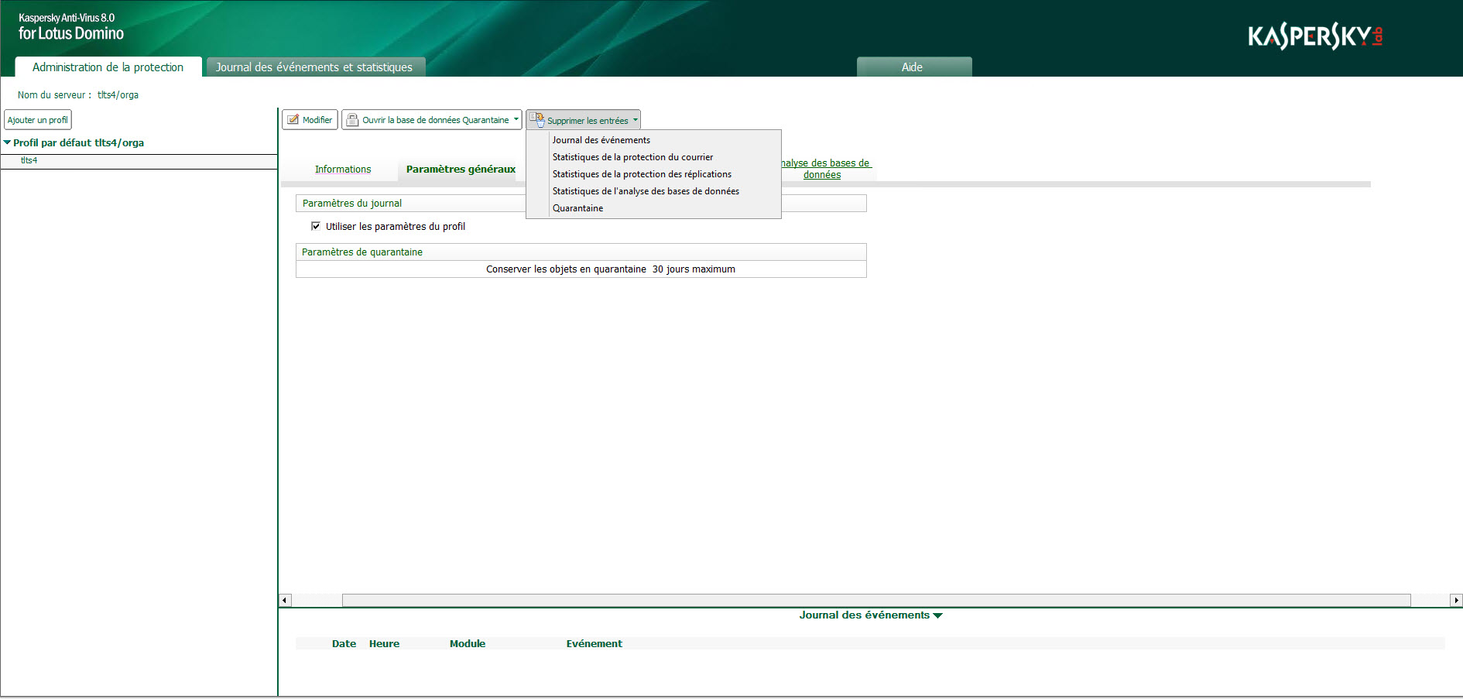Select the tlts4 server in the tree

(x=29, y=160)
